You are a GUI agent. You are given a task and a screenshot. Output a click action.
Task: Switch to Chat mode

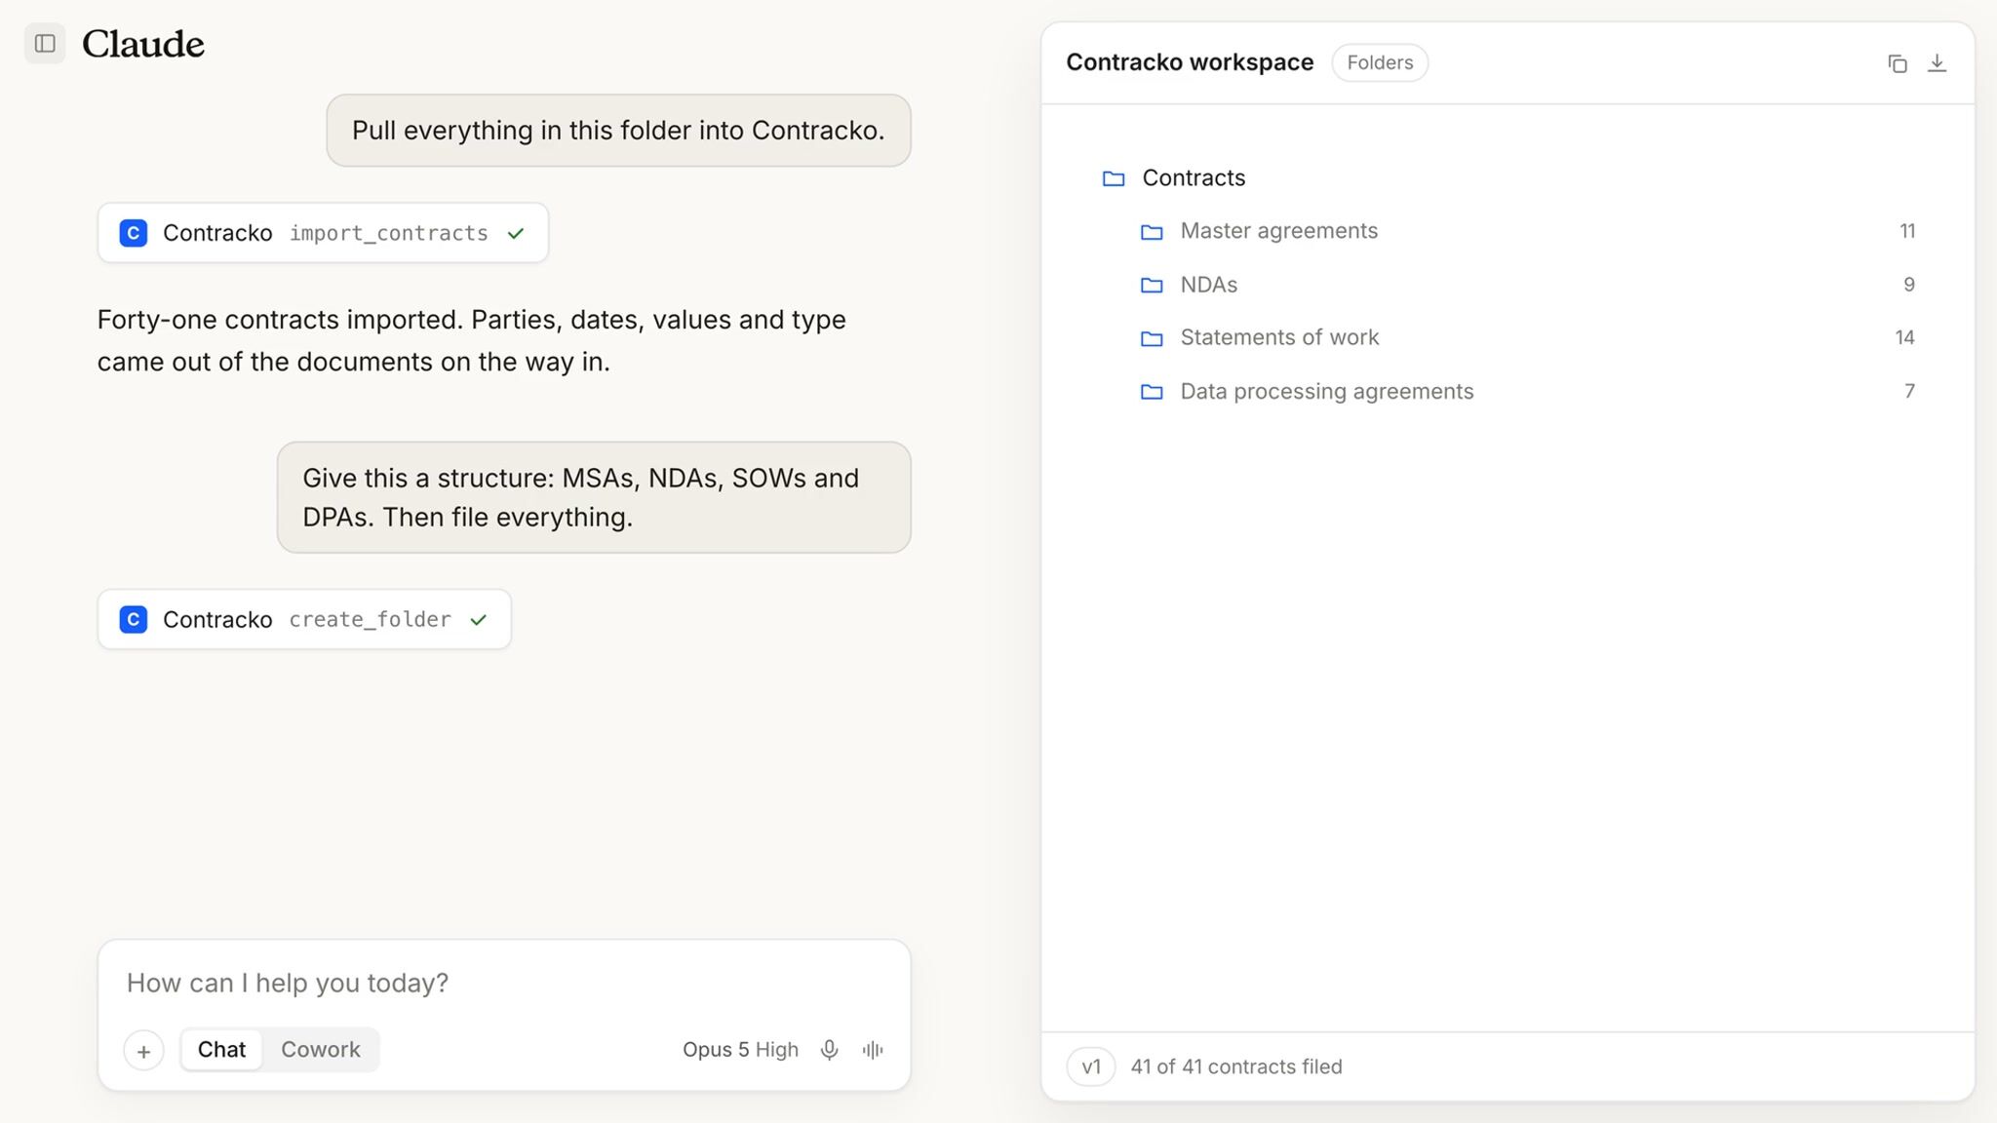221,1050
